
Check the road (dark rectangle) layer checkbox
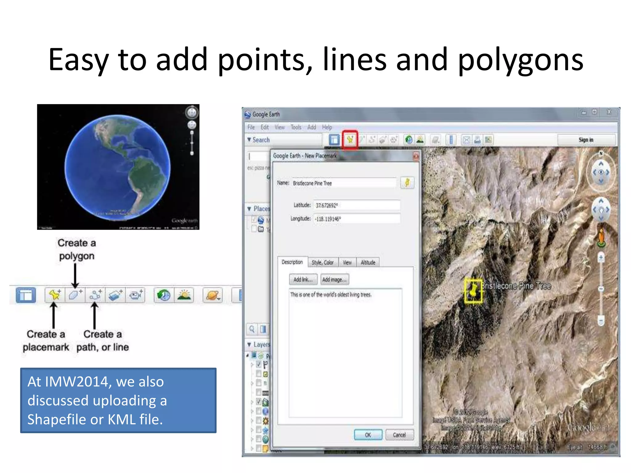pyautogui.click(x=259, y=392)
